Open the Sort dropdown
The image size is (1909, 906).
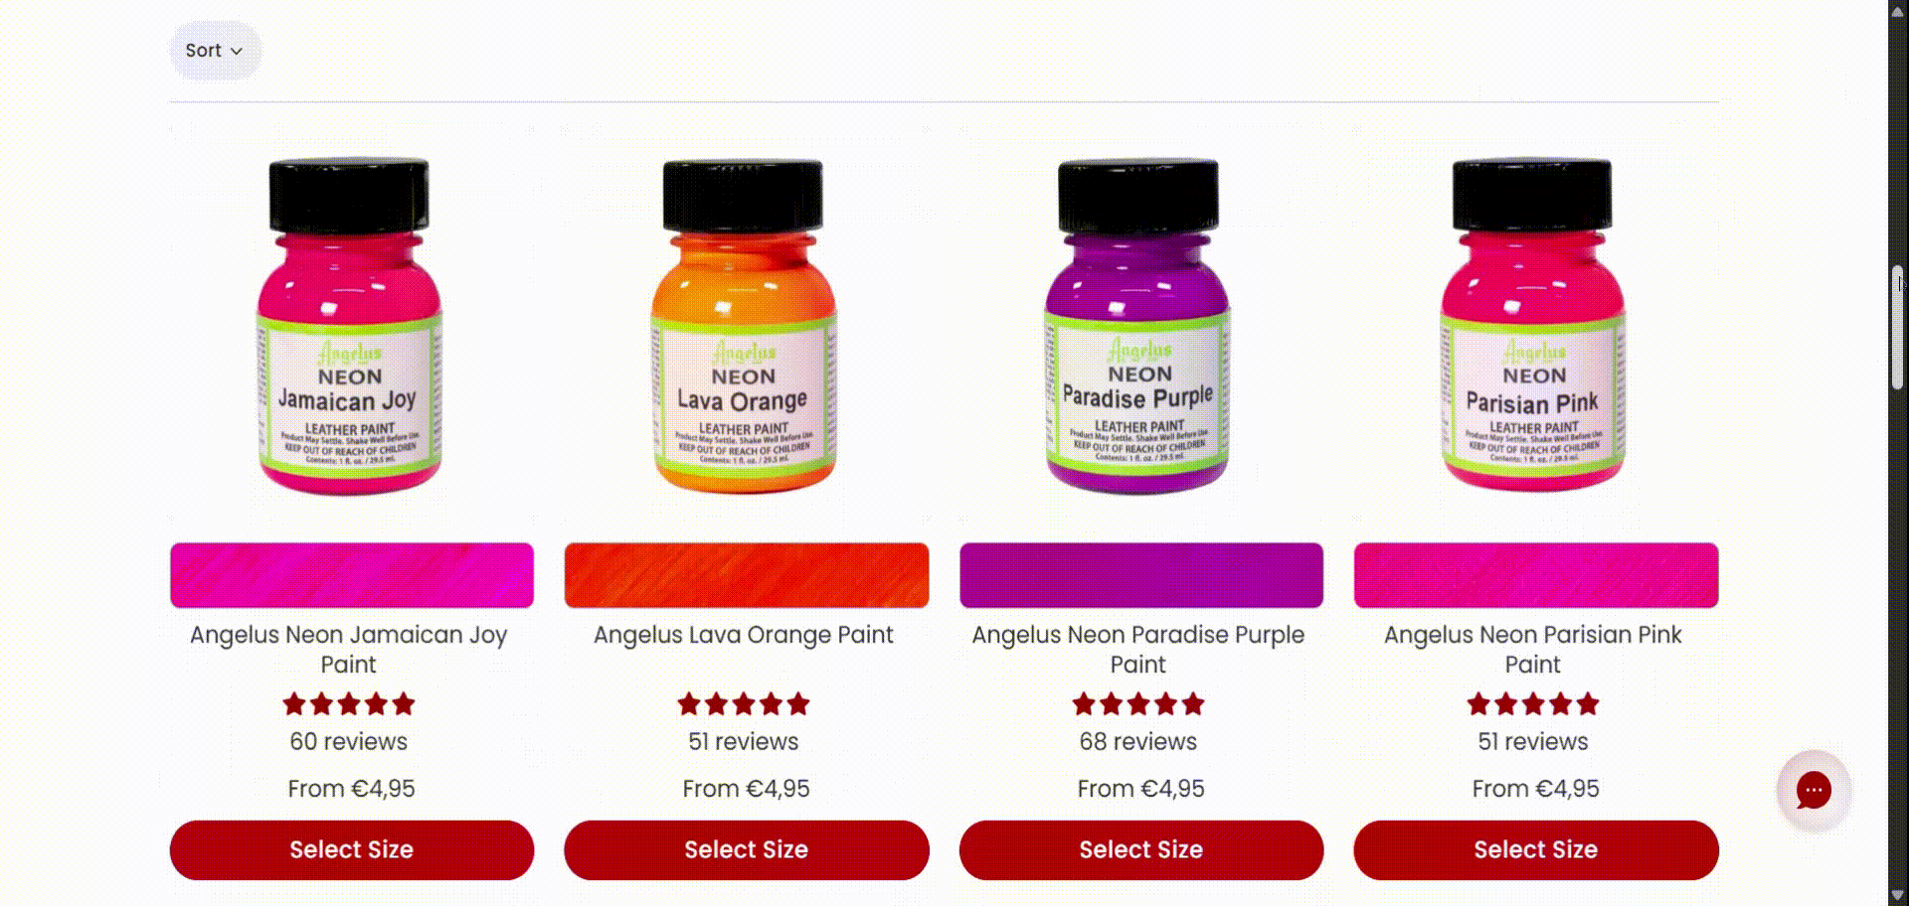pyautogui.click(x=215, y=51)
